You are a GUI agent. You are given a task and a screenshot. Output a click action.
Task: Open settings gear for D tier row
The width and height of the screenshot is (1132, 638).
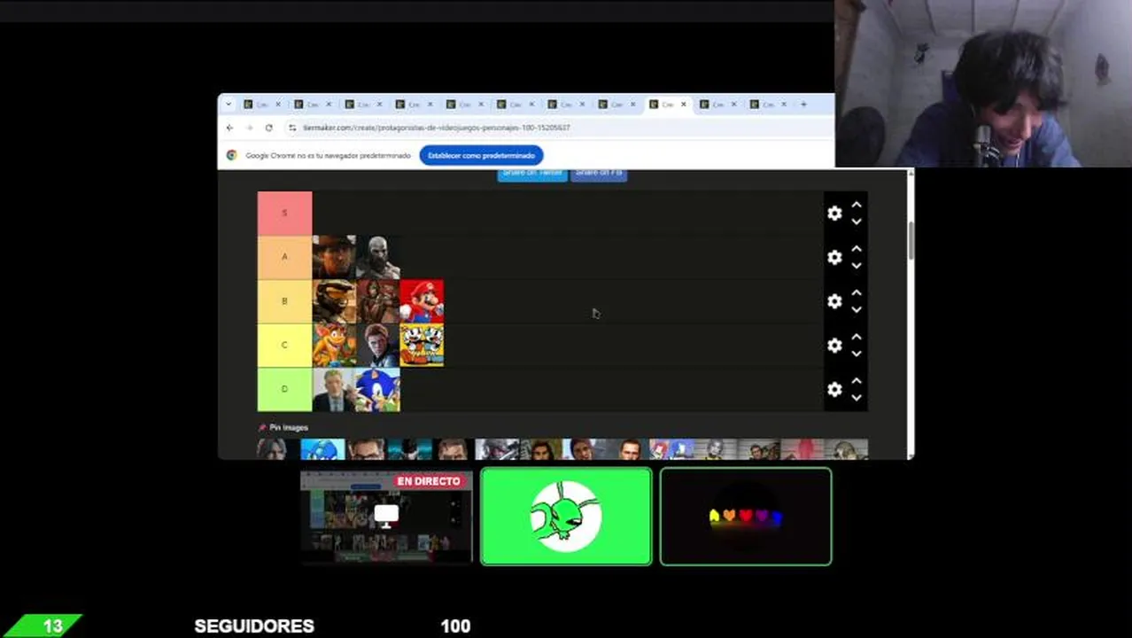click(834, 390)
